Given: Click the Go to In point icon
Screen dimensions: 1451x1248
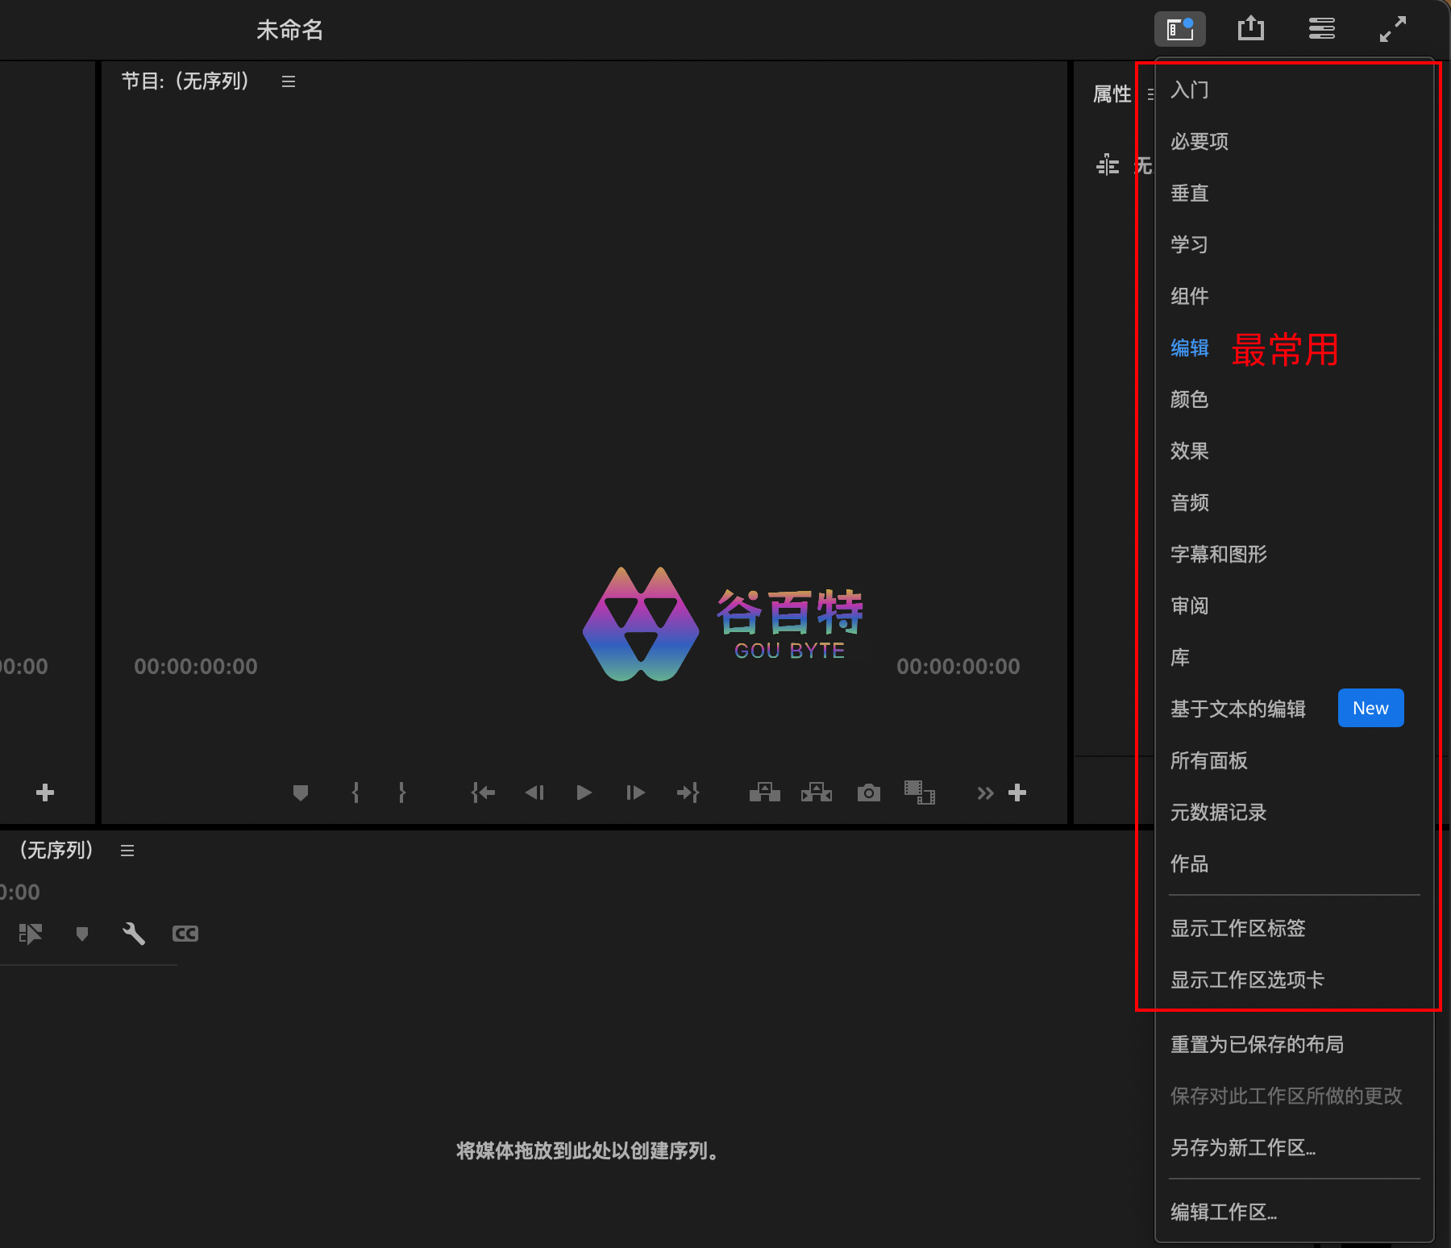Looking at the screenshot, I should [483, 792].
